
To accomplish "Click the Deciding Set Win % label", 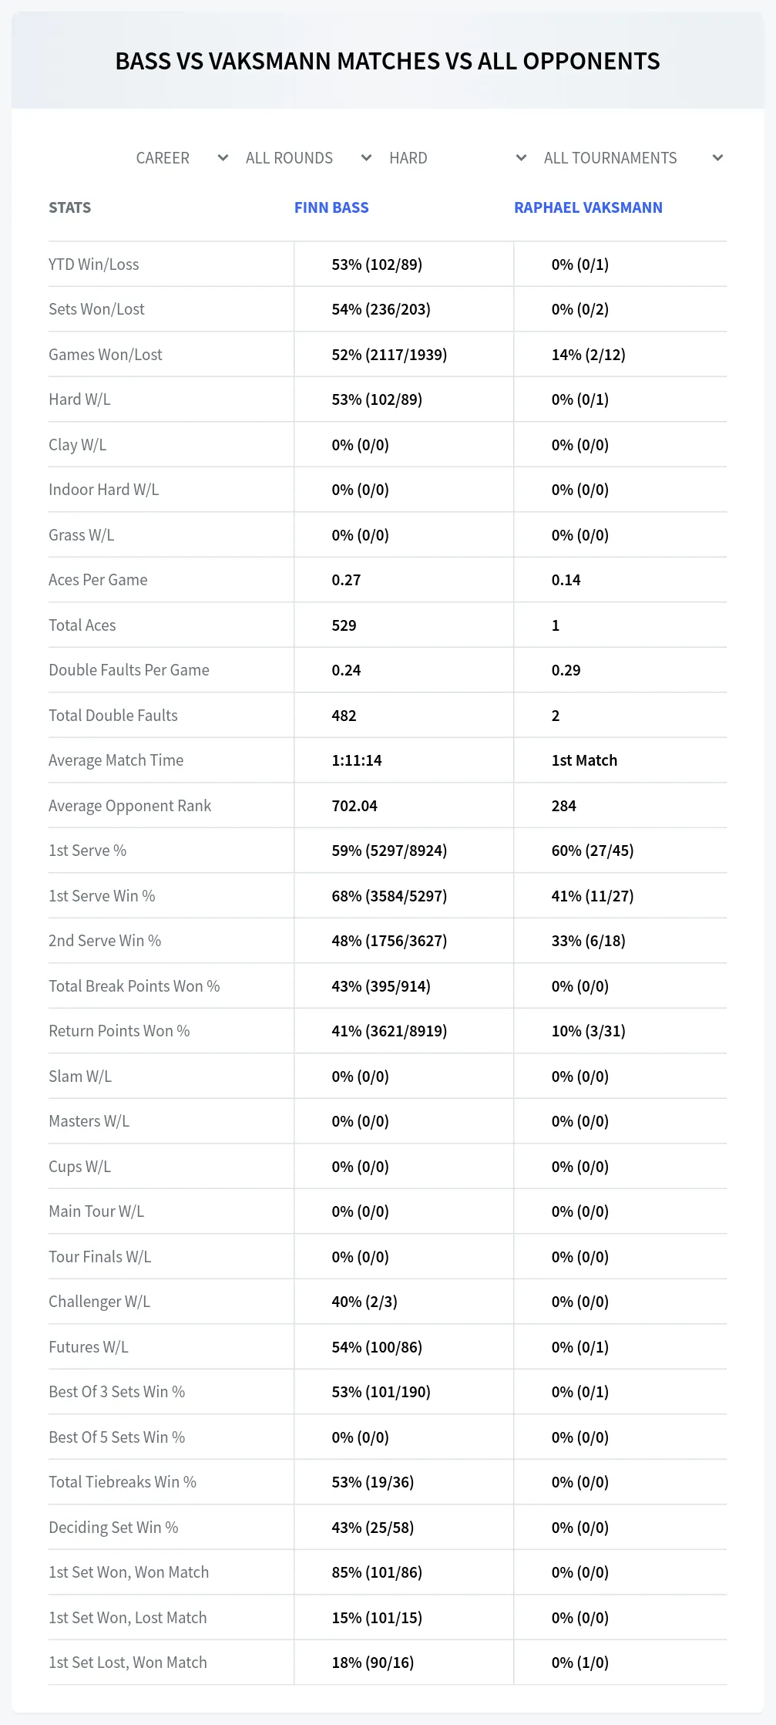I will [113, 1528].
